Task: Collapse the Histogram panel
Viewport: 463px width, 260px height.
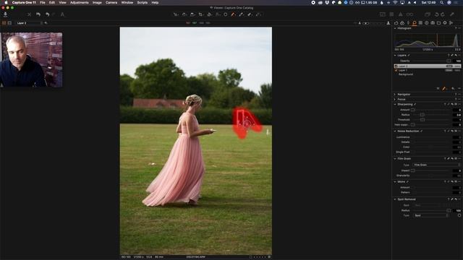Action: click(x=395, y=28)
